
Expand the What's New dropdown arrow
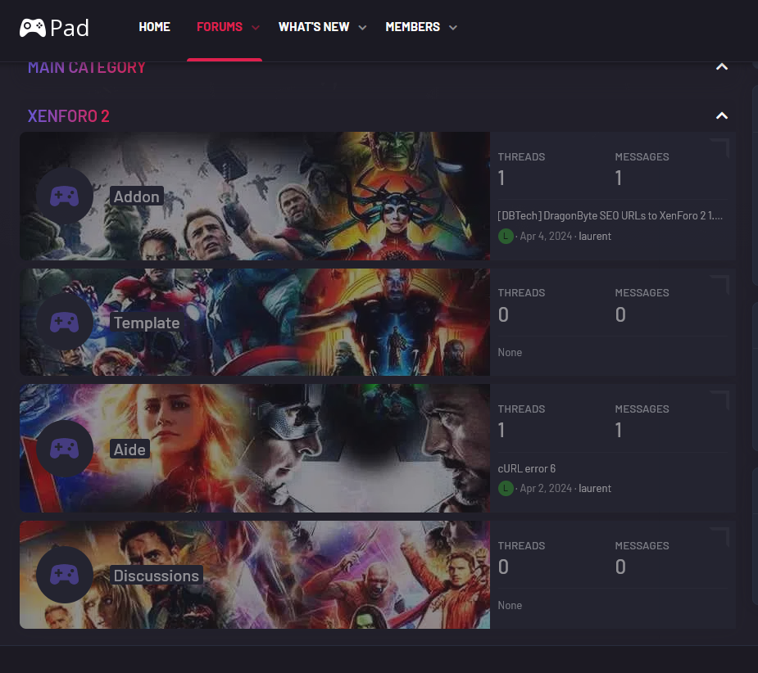tap(363, 28)
